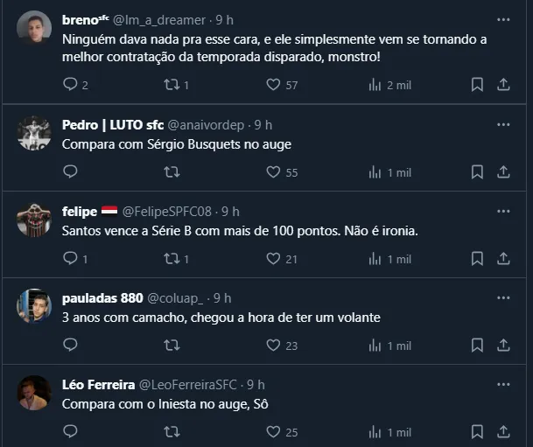Reply to pauladas 880's camacho tweet
533x447 pixels.
click(71, 346)
